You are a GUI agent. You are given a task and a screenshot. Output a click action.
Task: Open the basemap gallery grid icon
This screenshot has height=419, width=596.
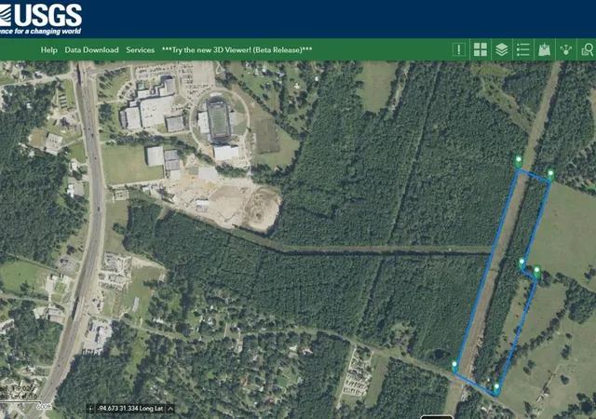[x=481, y=49]
